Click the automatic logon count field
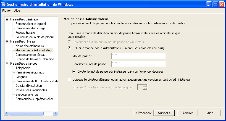The height and width of the screenshot is (121, 226). pos(140,87)
